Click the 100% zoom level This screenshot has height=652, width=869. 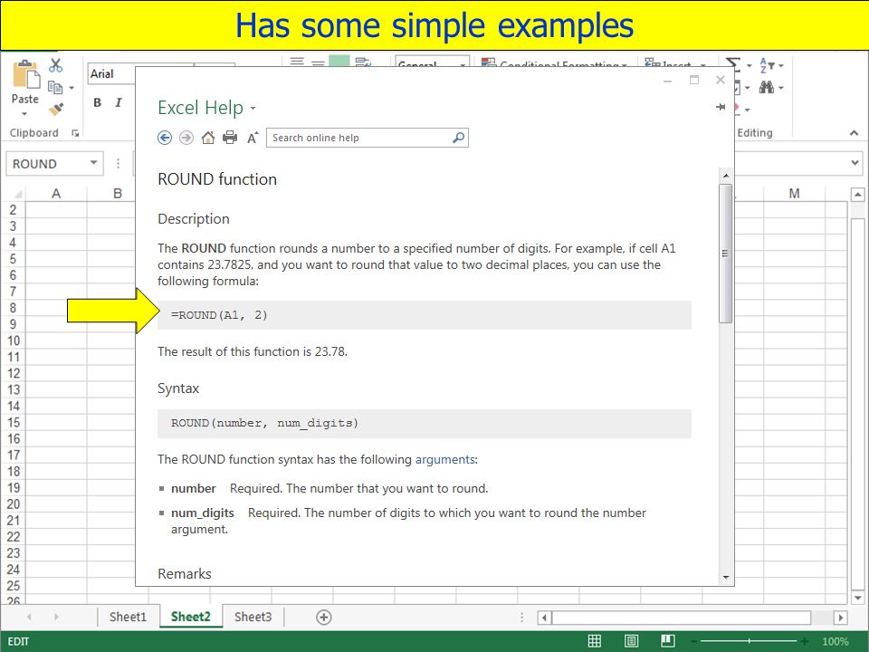click(836, 641)
